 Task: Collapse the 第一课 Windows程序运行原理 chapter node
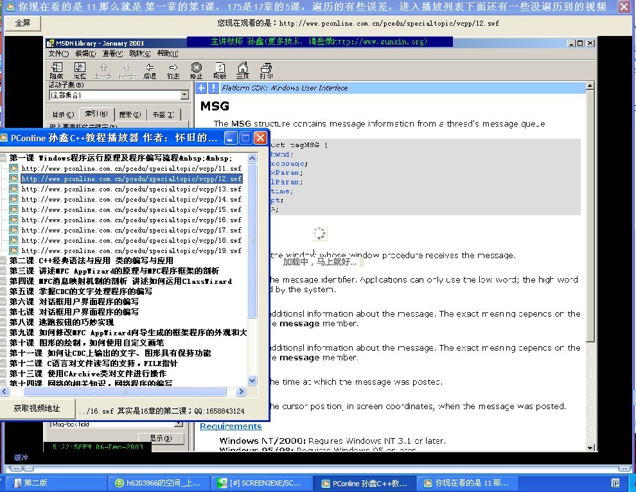[x=3, y=158]
